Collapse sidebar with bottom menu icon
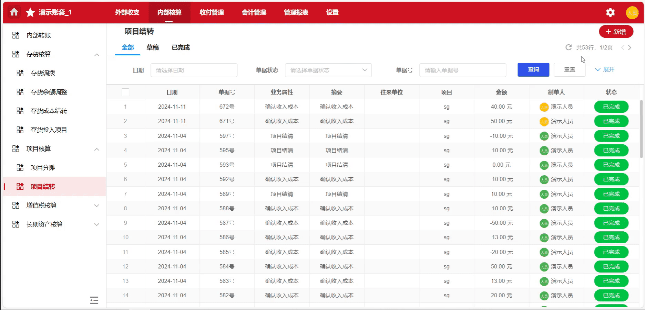The height and width of the screenshot is (310, 645). pos(94,300)
